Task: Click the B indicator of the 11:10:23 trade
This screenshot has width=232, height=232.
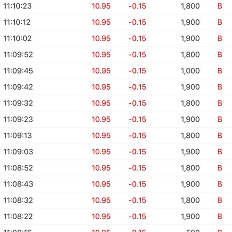Action: click(x=220, y=6)
